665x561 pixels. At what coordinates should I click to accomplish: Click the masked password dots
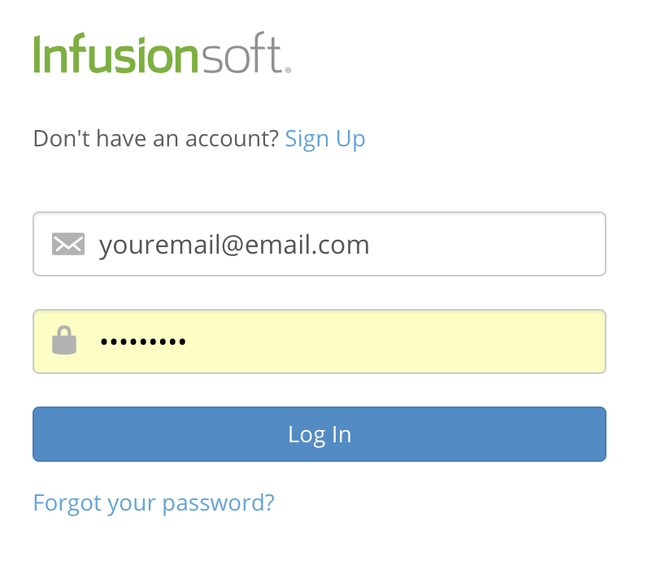[x=143, y=341]
